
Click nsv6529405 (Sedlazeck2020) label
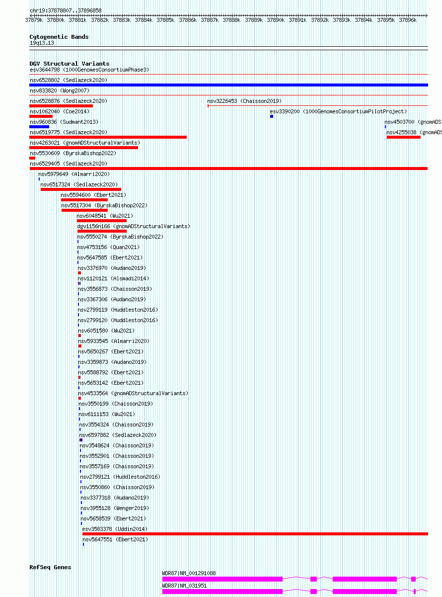68,164
